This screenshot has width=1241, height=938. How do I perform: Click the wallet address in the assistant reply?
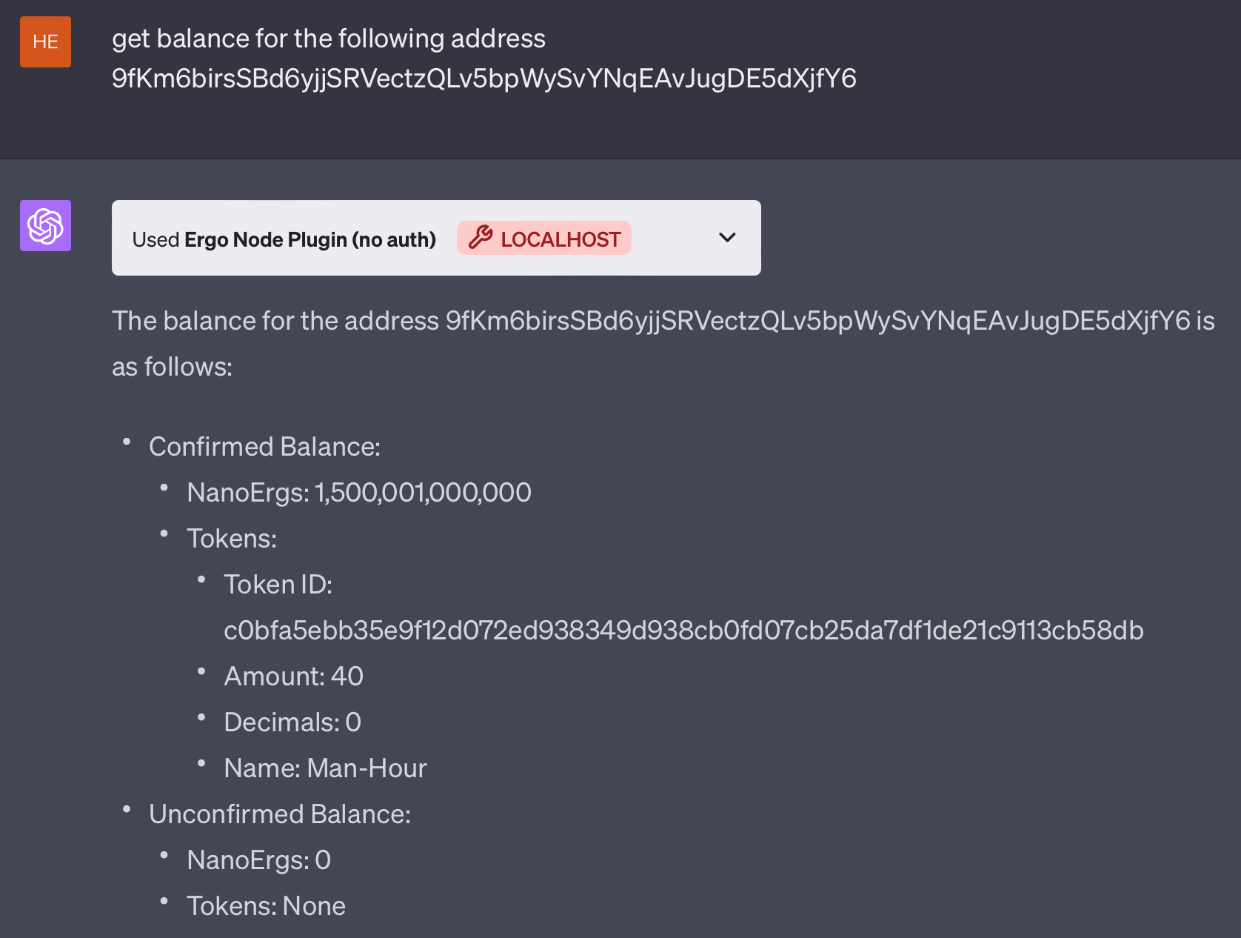[x=817, y=321]
